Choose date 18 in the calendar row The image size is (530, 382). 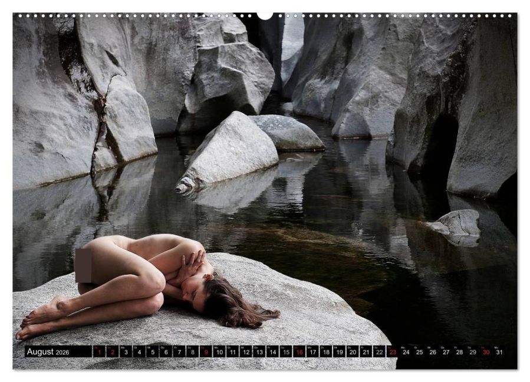(x=326, y=351)
